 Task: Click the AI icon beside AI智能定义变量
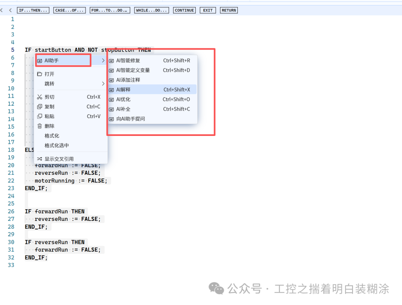tap(111, 70)
